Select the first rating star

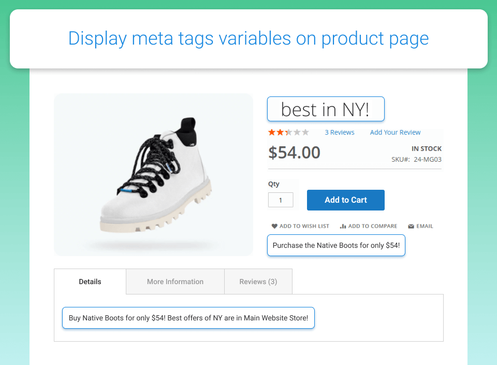coord(271,132)
